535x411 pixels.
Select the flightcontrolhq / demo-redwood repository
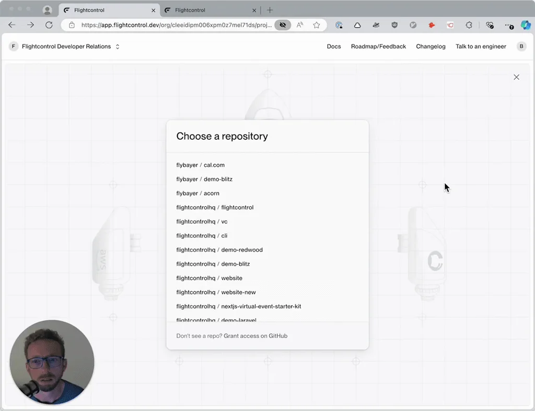pyautogui.click(x=219, y=250)
